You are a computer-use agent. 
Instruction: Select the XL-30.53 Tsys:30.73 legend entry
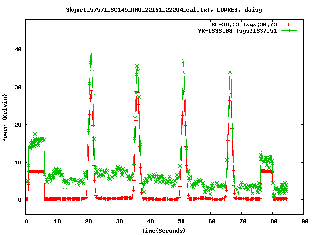click(x=244, y=24)
